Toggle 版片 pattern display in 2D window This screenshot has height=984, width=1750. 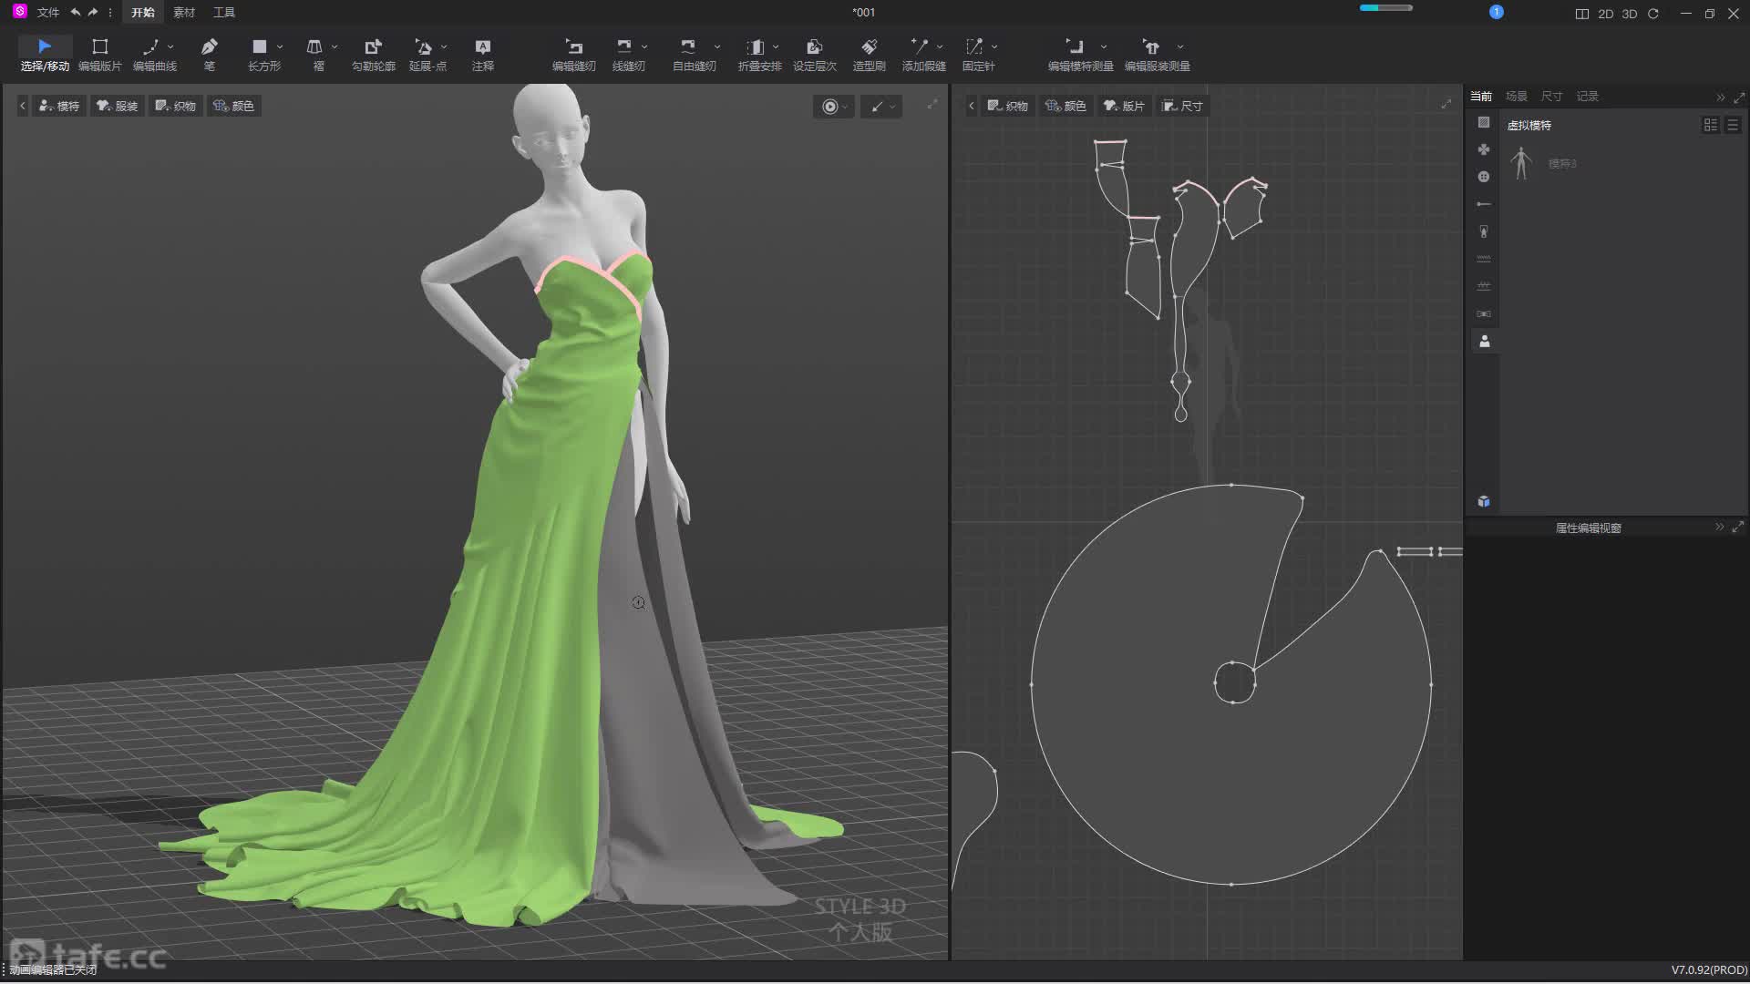click(1124, 106)
